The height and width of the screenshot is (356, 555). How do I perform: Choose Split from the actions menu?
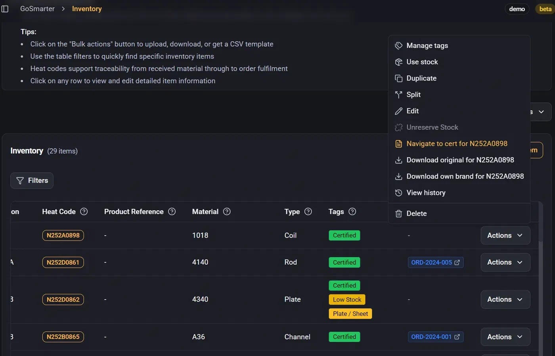tap(459, 94)
